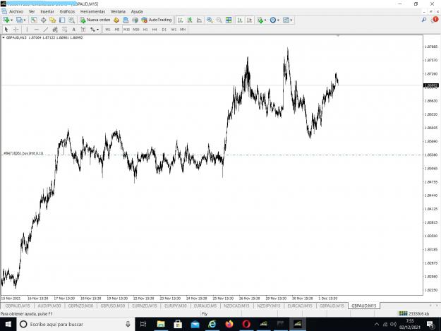Screen dimensions: 441x331
Task: Launch MetaEditor yellow book icon
Action: (116, 20)
